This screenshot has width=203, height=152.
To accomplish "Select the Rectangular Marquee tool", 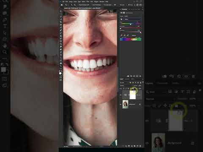I will [x=61, y=14].
